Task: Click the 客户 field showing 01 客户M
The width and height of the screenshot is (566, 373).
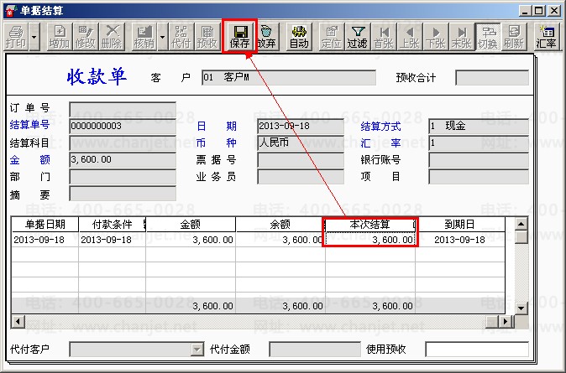Action: click(x=289, y=77)
